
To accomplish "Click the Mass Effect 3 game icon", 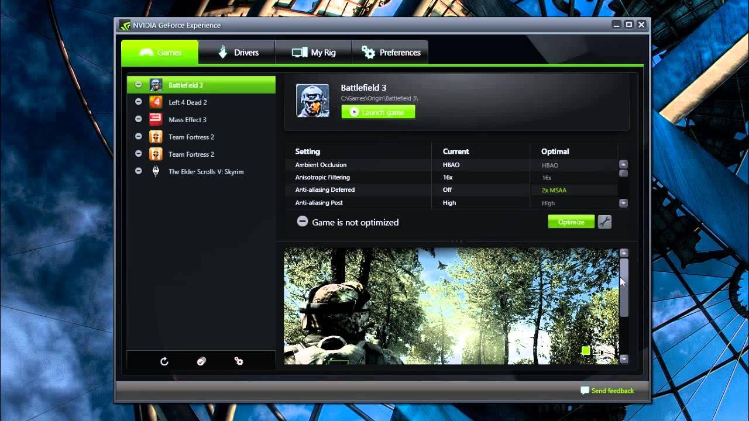I will [x=156, y=119].
